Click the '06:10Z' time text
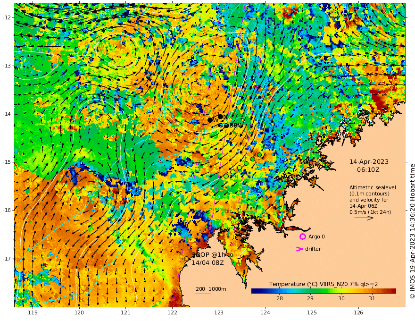415x321 pixels. pos(368,170)
